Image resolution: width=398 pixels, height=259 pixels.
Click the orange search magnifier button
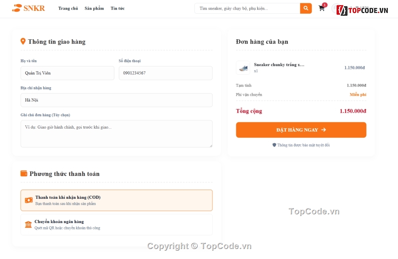(x=305, y=8)
